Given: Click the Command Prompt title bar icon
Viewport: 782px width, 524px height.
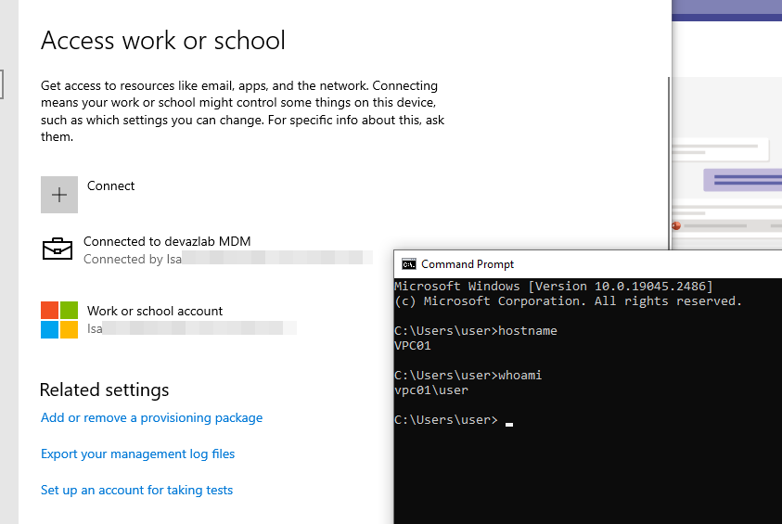Looking at the screenshot, I should pos(409,264).
